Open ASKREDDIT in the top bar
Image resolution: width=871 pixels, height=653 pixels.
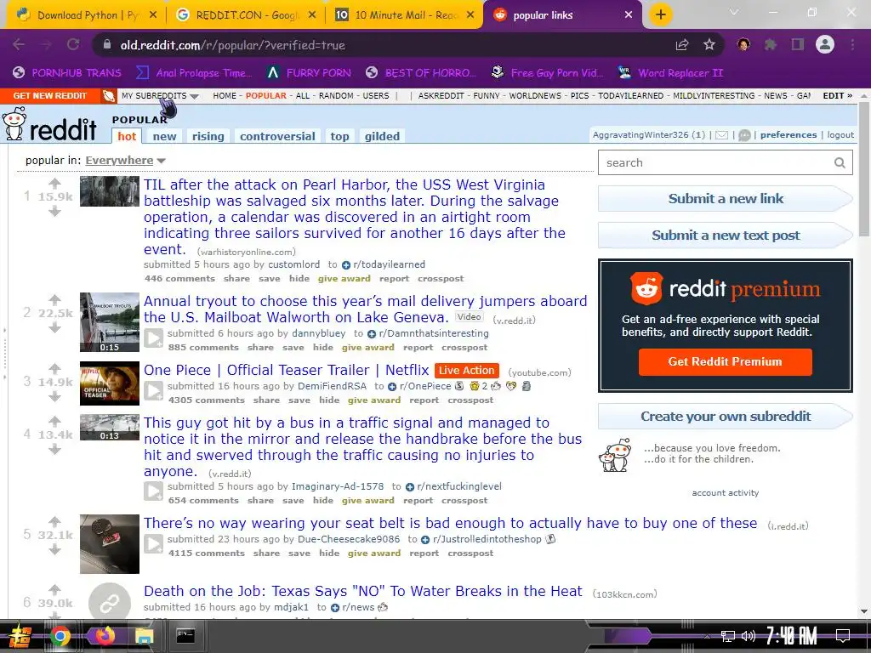pos(441,95)
